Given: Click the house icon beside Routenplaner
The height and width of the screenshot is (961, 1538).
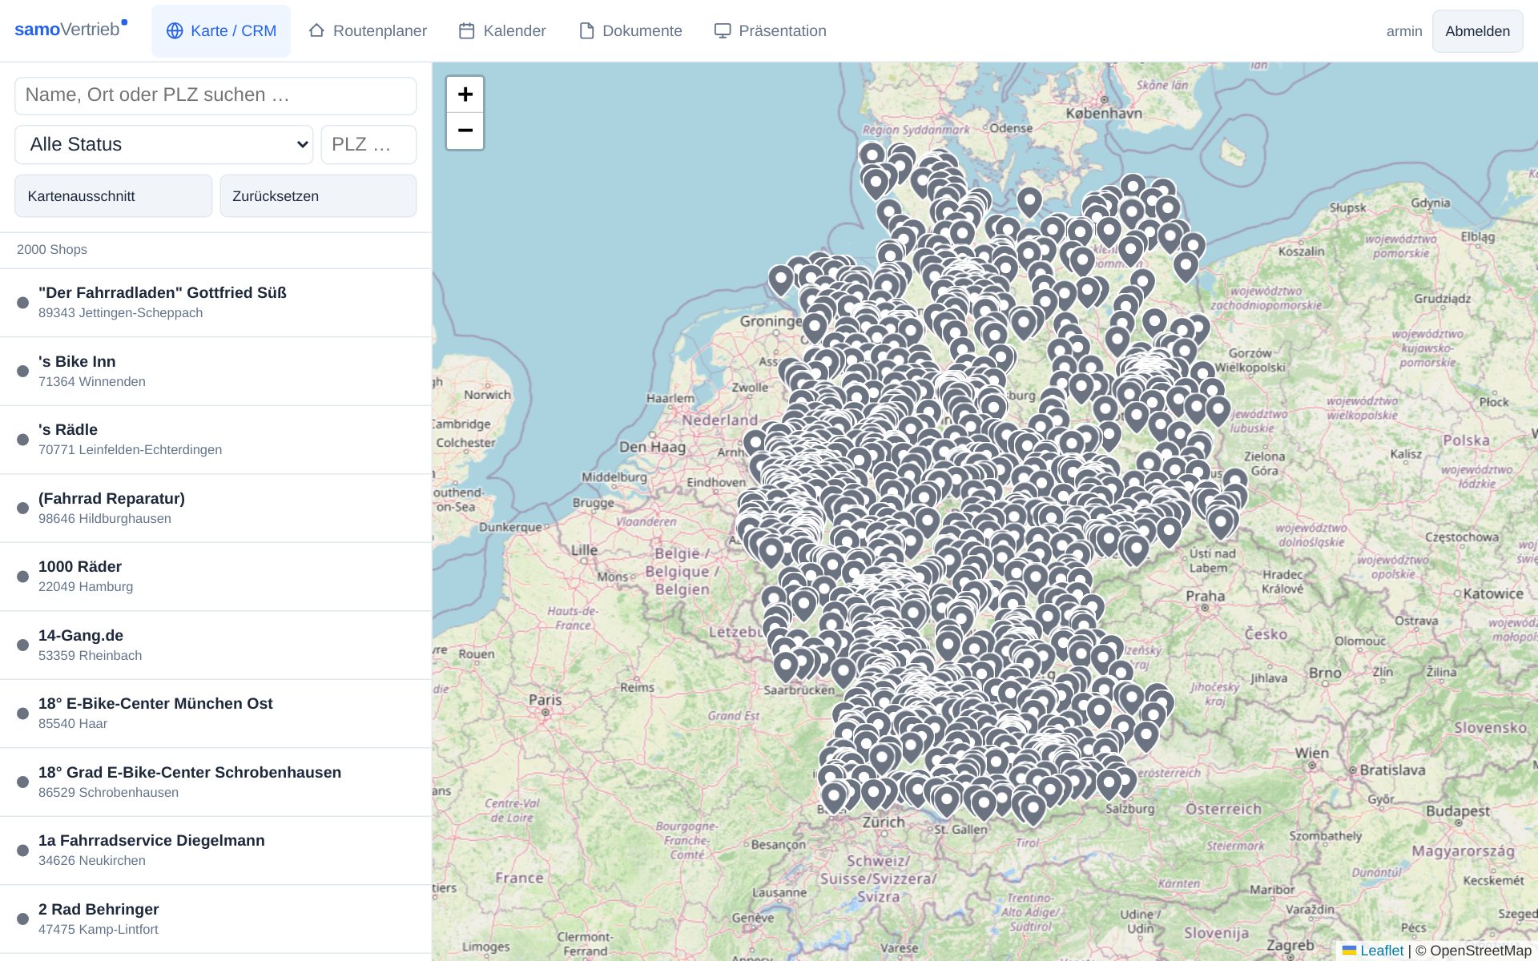Looking at the screenshot, I should (x=316, y=30).
